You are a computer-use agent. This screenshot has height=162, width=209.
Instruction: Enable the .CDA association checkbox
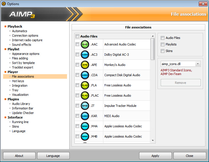point(77,75)
